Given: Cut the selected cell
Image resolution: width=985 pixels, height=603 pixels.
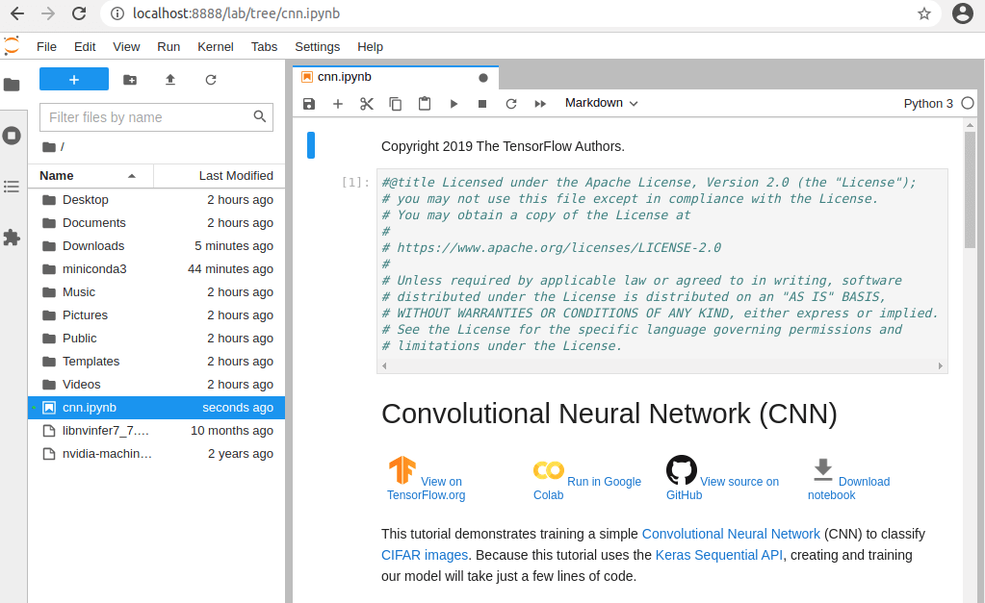Looking at the screenshot, I should 366,104.
